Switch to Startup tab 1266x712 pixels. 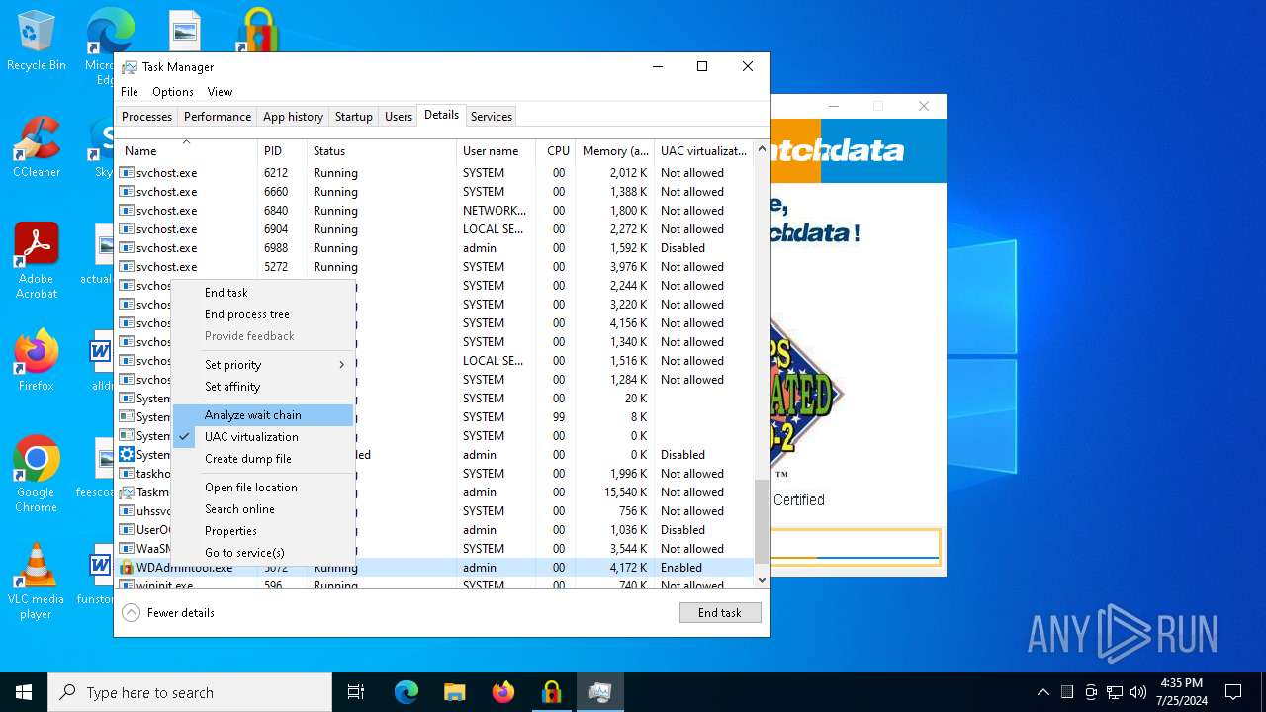[353, 117]
